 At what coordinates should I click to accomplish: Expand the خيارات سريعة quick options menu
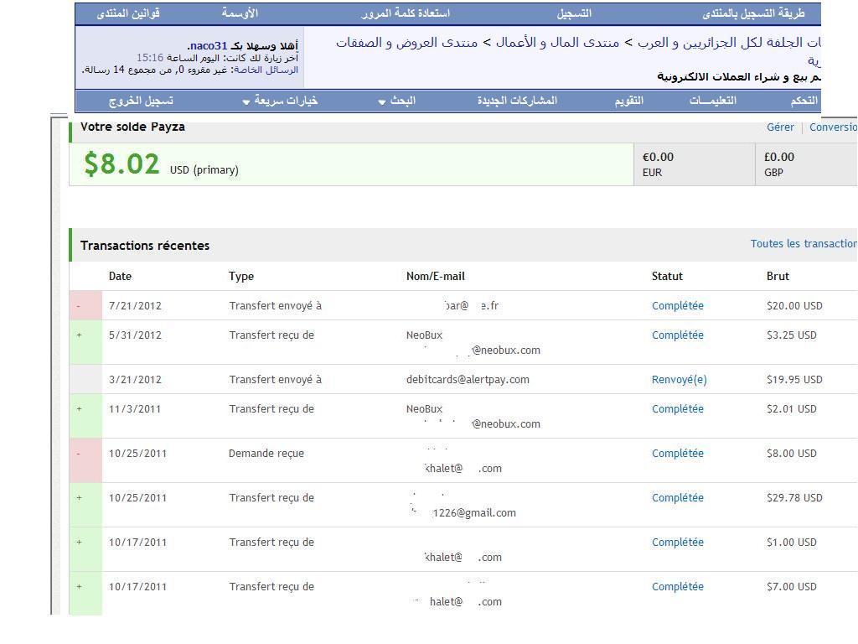pos(281,101)
